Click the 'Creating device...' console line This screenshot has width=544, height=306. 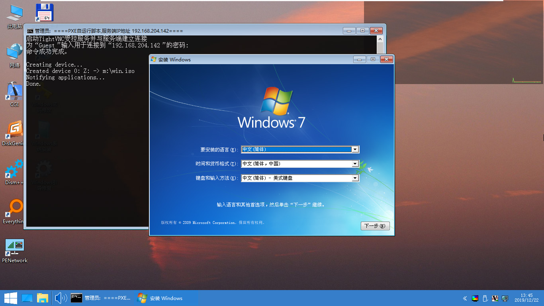click(54, 65)
